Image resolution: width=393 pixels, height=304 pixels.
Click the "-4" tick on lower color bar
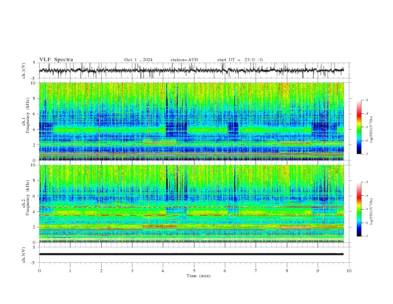[366, 196]
